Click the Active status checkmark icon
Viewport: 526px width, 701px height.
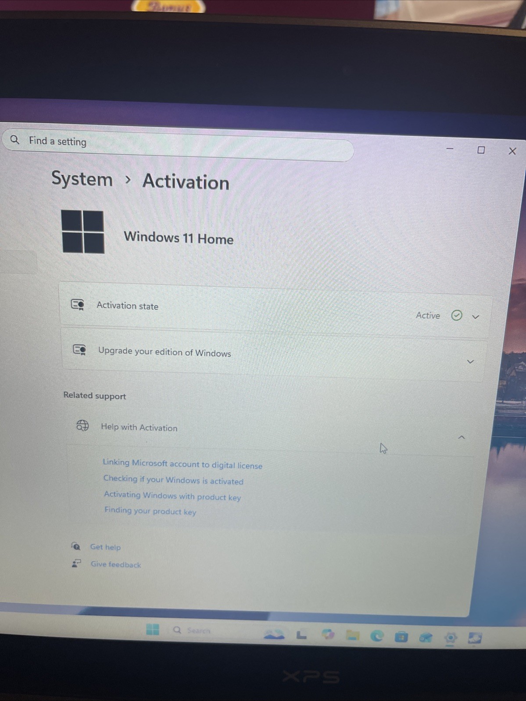point(457,315)
